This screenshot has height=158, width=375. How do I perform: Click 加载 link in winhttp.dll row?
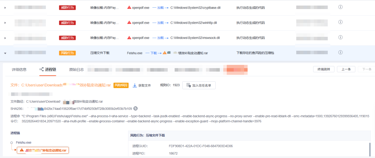click(x=160, y=23)
